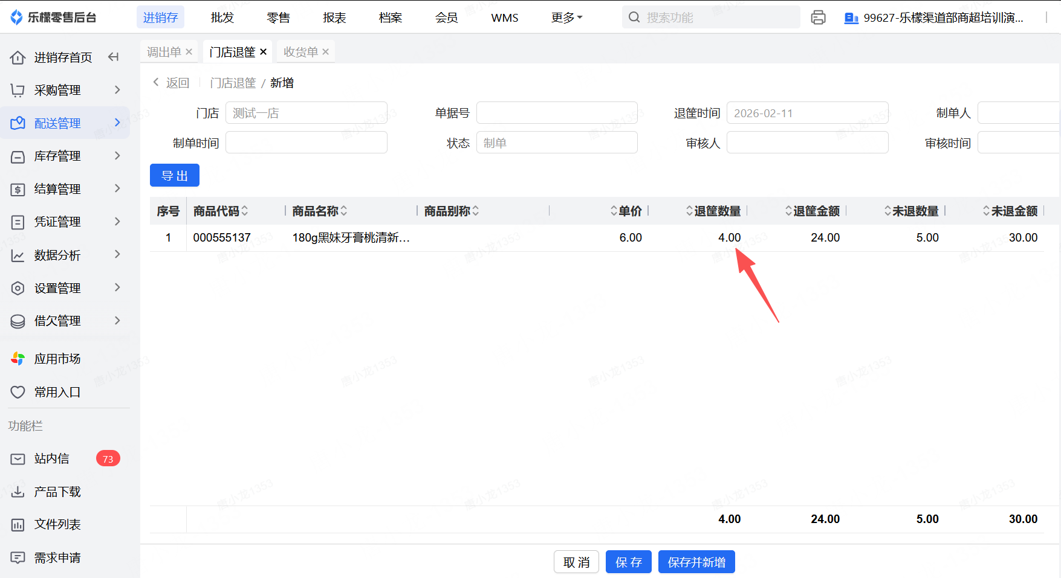Sort by 未退数量 column arrows

[887, 211]
